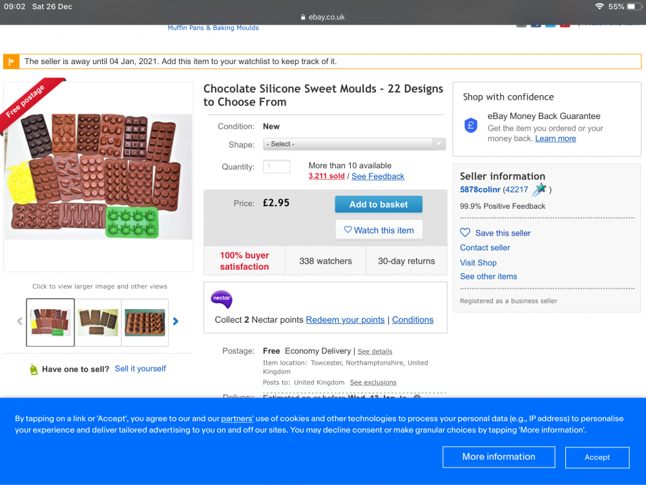This screenshot has width=646, height=485.
Task: Open See other items link
Action: coord(488,276)
